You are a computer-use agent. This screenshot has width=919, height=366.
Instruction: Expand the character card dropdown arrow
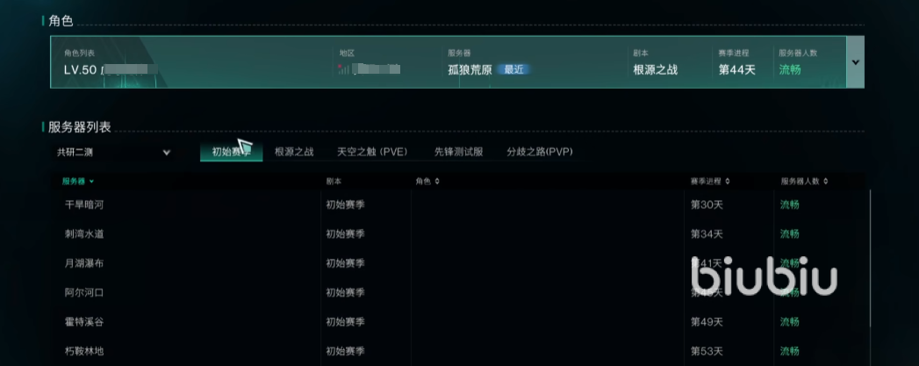pyautogui.click(x=856, y=62)
